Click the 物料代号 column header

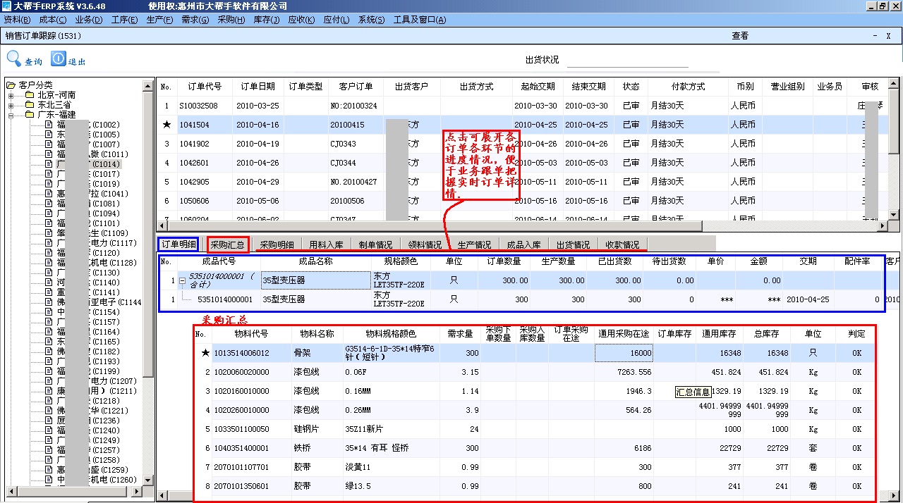click(251, 334)
